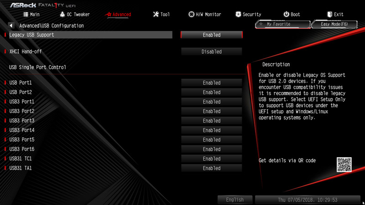Image resolution: width=365 pixels, height=205 pixels.
Task: Click the H/W Monitor gauge icon
Action: [191, 15]
